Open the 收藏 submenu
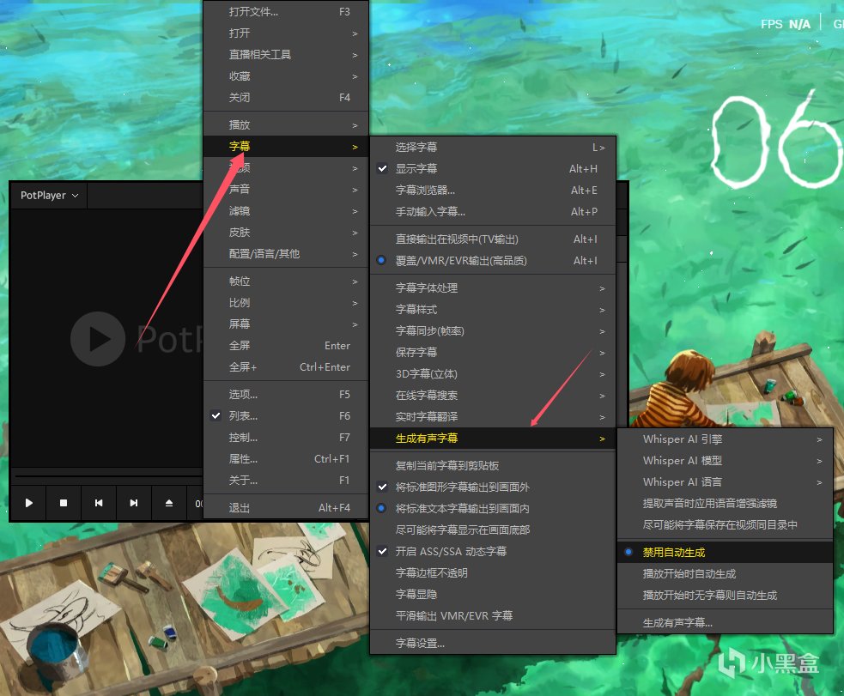This screenshot has width=844, height=696. [286, 76]
